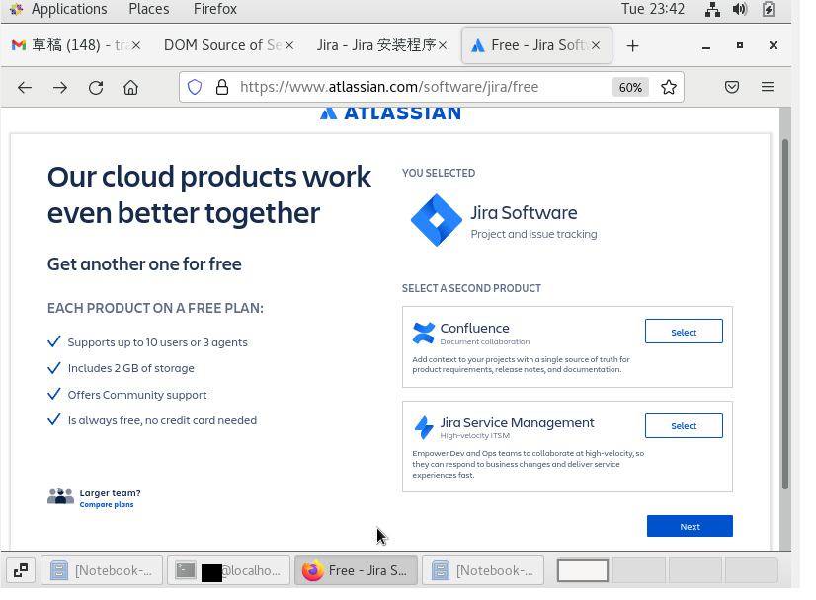The width and height of the screenshot is (816, 600).
Task: Go back with the browser back arrow
Action: 25,88
